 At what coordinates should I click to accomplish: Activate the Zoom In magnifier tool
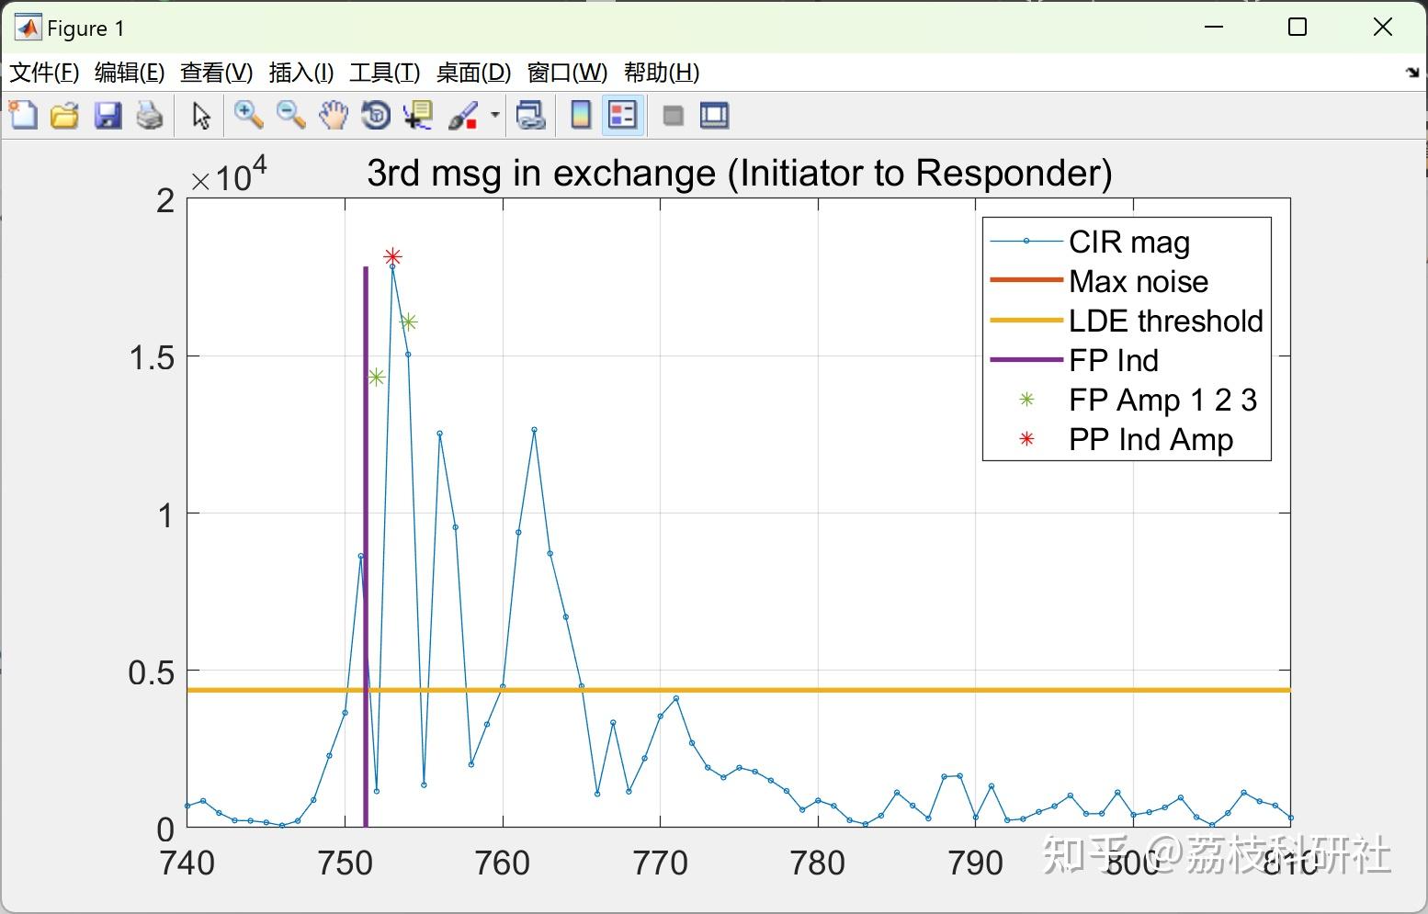pos(248,115)
